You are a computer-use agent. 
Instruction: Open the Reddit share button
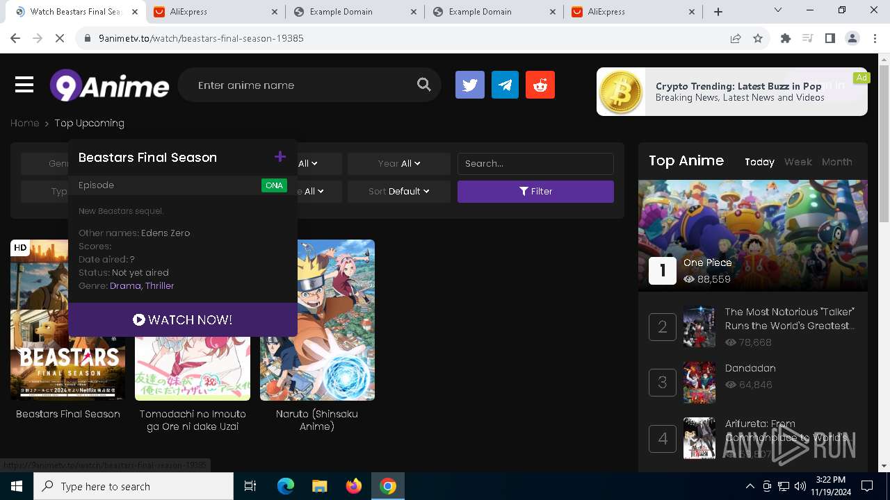tap(540, 85)
